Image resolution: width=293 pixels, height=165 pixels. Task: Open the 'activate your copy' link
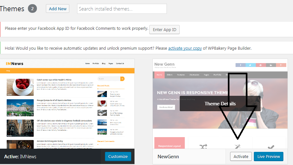tap(185, 48)
